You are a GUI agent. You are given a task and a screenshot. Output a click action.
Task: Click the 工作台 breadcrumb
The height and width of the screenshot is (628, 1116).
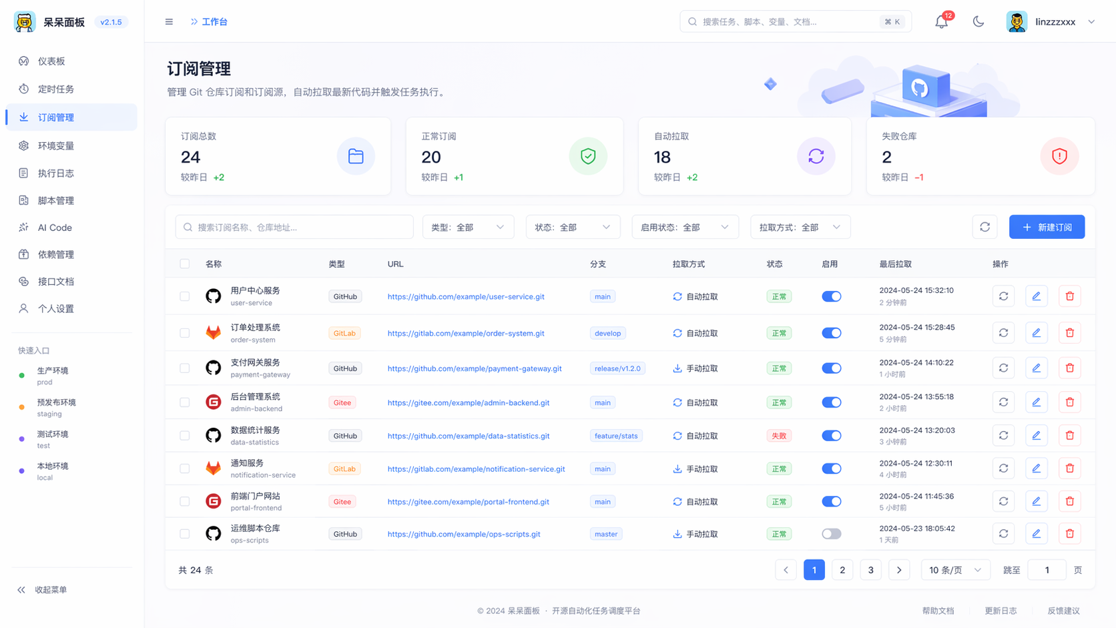(214, 21)
